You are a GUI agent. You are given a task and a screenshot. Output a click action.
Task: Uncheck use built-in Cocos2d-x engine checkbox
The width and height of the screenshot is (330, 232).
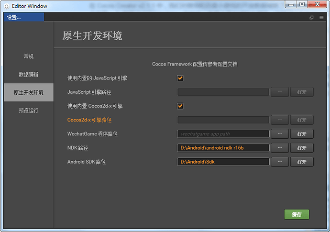click(x=180, y=106)
